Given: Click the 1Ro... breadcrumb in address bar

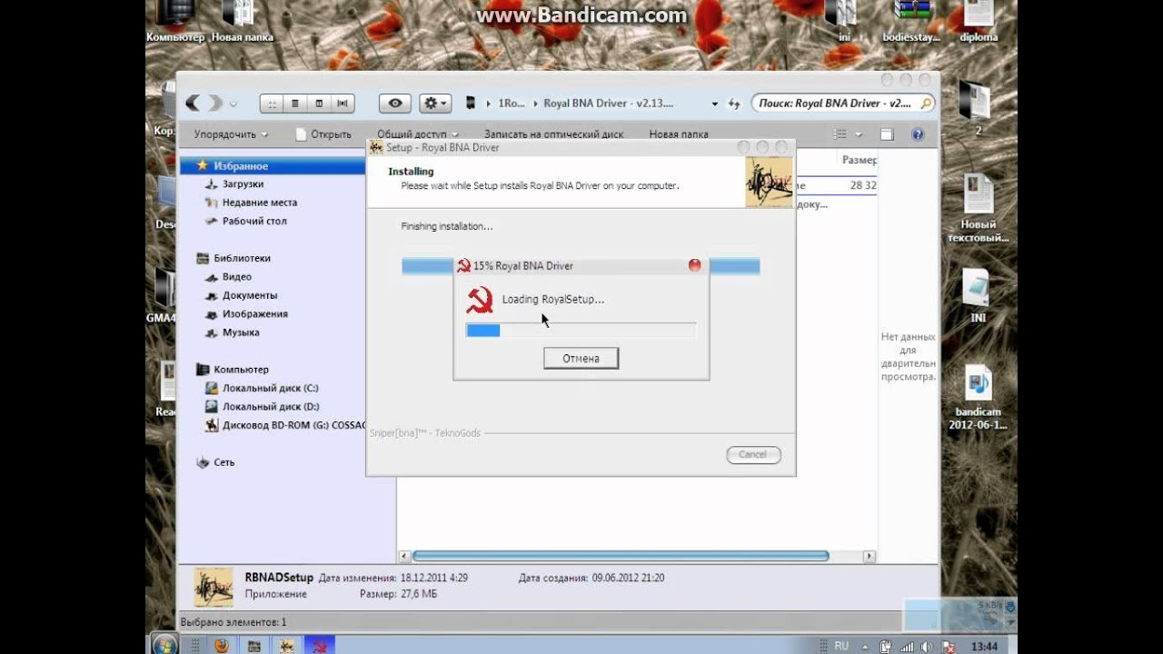Looking at the screenshot, I should click(512, 104).
